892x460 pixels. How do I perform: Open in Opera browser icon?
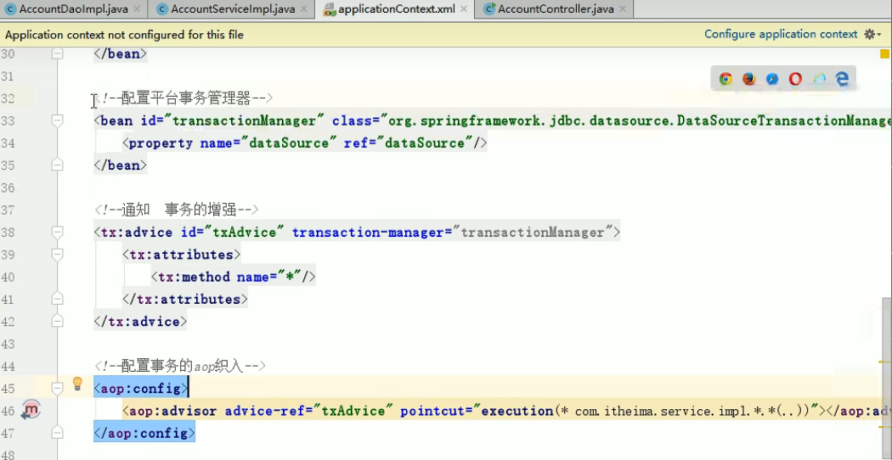tap(795, 79)
